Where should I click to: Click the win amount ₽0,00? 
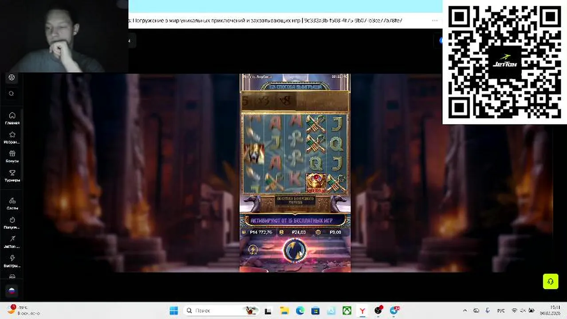(x=335, y=232)
